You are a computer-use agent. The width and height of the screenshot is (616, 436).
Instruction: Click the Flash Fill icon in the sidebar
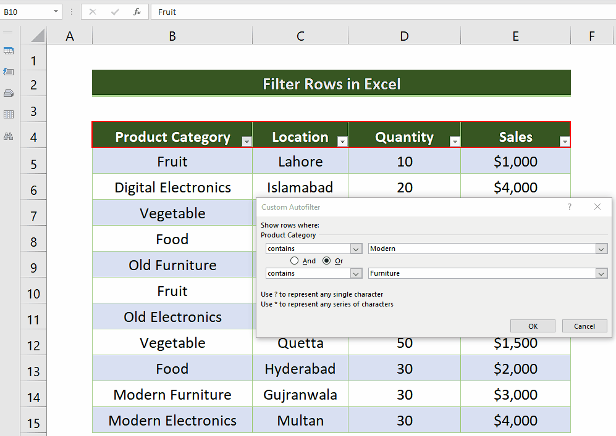click(9, 72)
